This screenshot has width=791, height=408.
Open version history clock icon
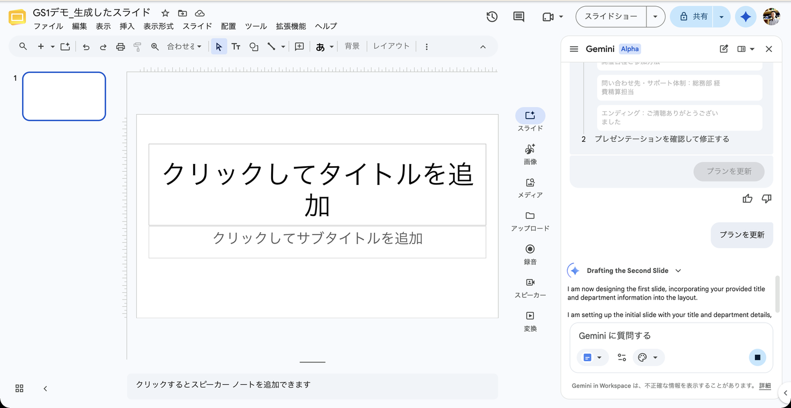492,17
